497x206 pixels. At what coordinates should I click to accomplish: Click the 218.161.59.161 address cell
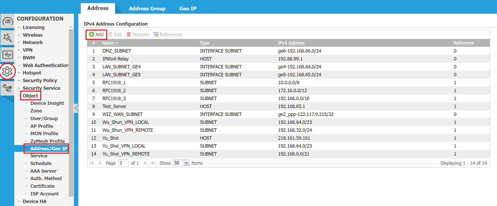(294, 138)
